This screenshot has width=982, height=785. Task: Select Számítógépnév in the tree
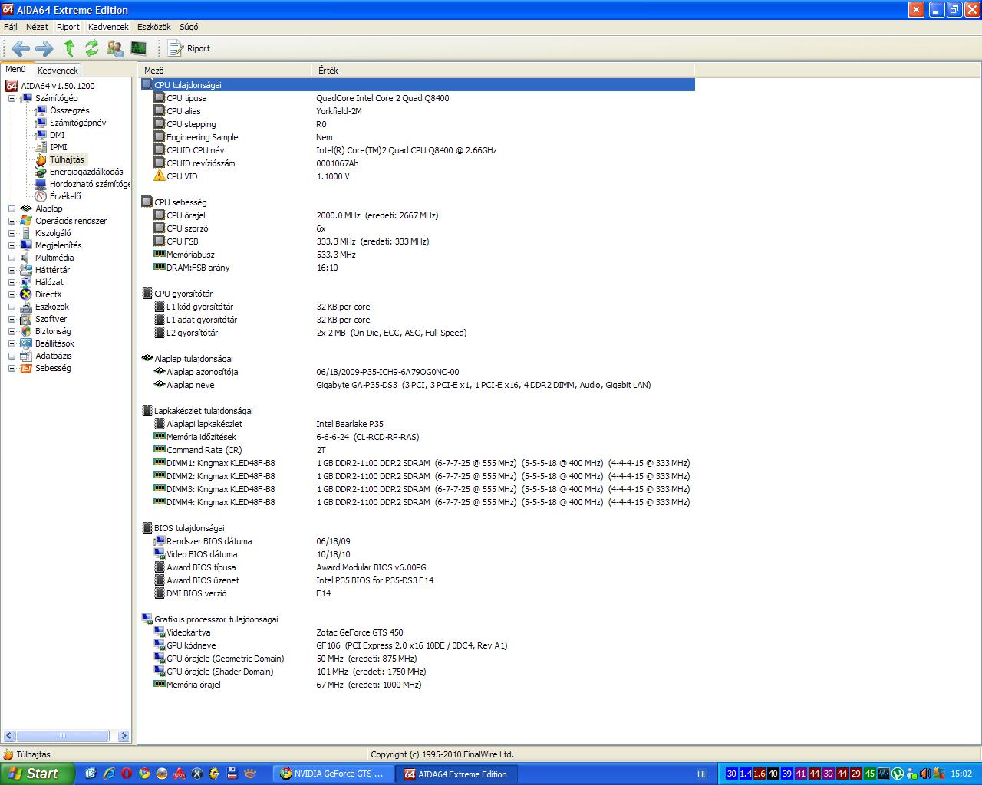point(77,123)
